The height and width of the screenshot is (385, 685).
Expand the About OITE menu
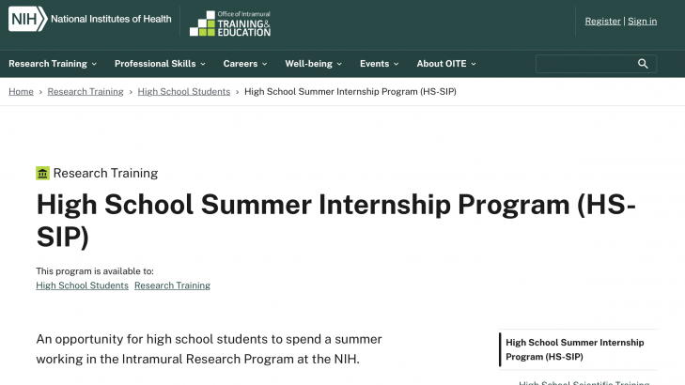point(446,64)
